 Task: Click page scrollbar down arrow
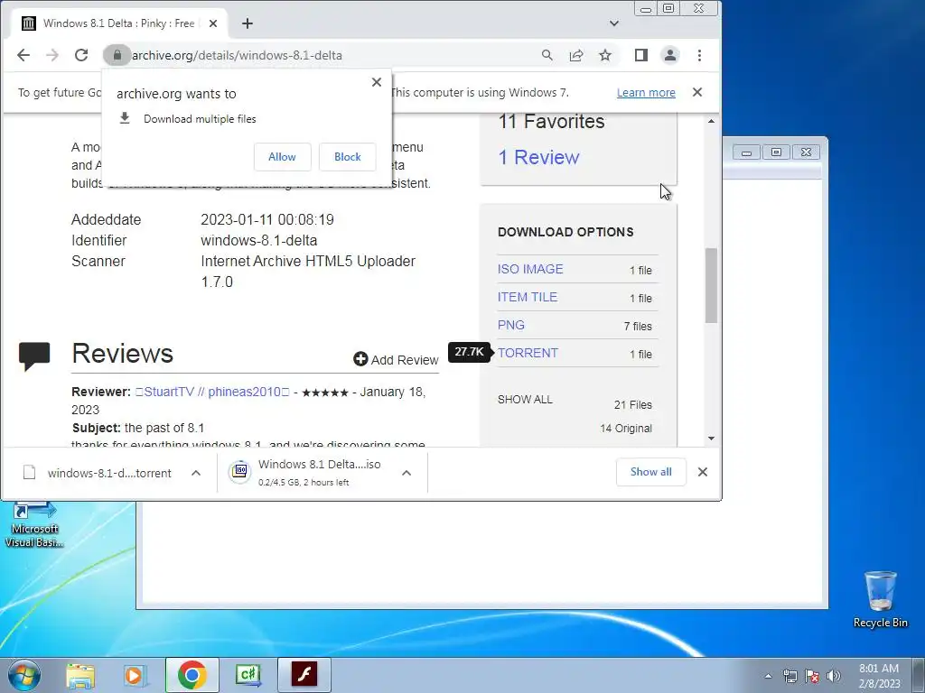711,438
